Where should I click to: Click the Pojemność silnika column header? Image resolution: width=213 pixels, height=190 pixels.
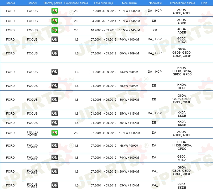click(76, 3)
